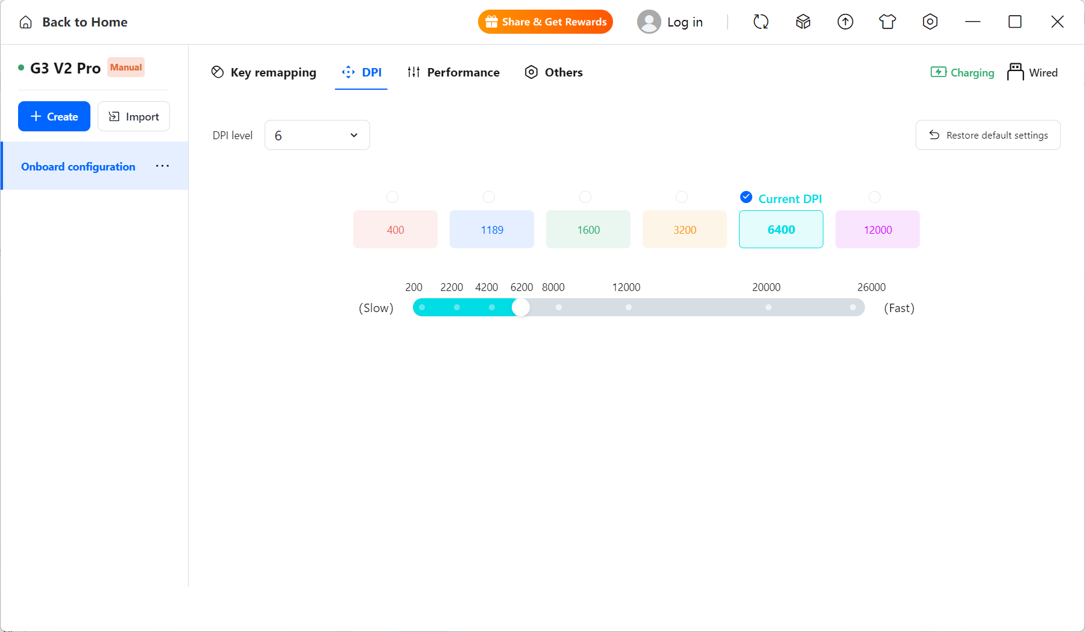This screenshot has height=632, width=1085.
Task: Select the 400 DPI swatch
Action: 395,229
